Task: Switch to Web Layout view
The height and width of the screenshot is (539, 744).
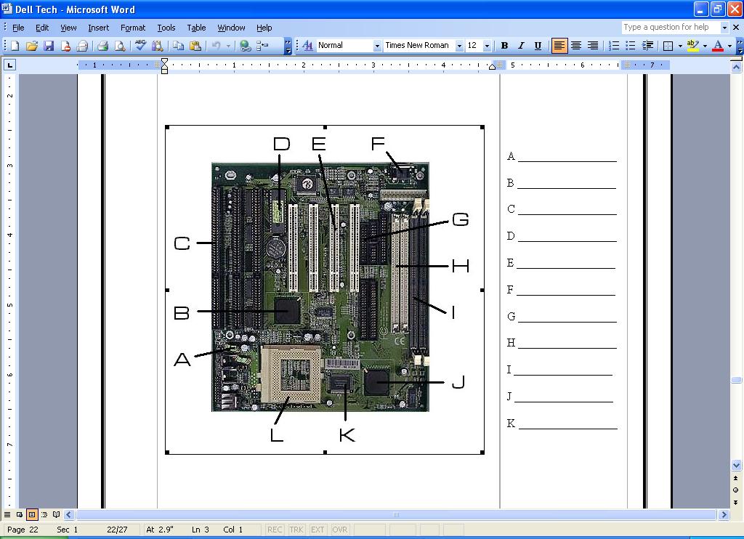Action: 20,514
